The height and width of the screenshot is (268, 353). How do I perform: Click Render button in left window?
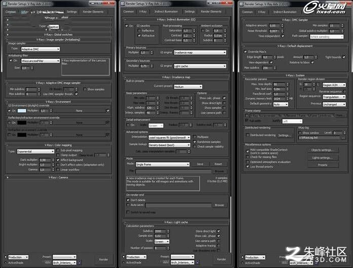(103, 259)
